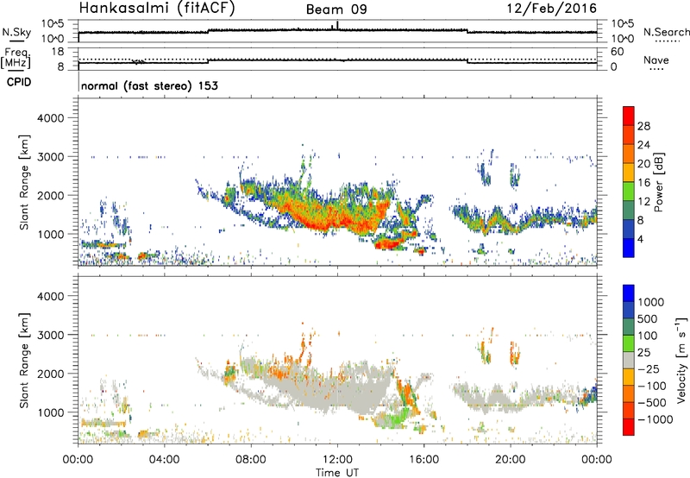The image size is (690, 478).
Task: Select the 'Beam 09' label
Action: [336, 9]
